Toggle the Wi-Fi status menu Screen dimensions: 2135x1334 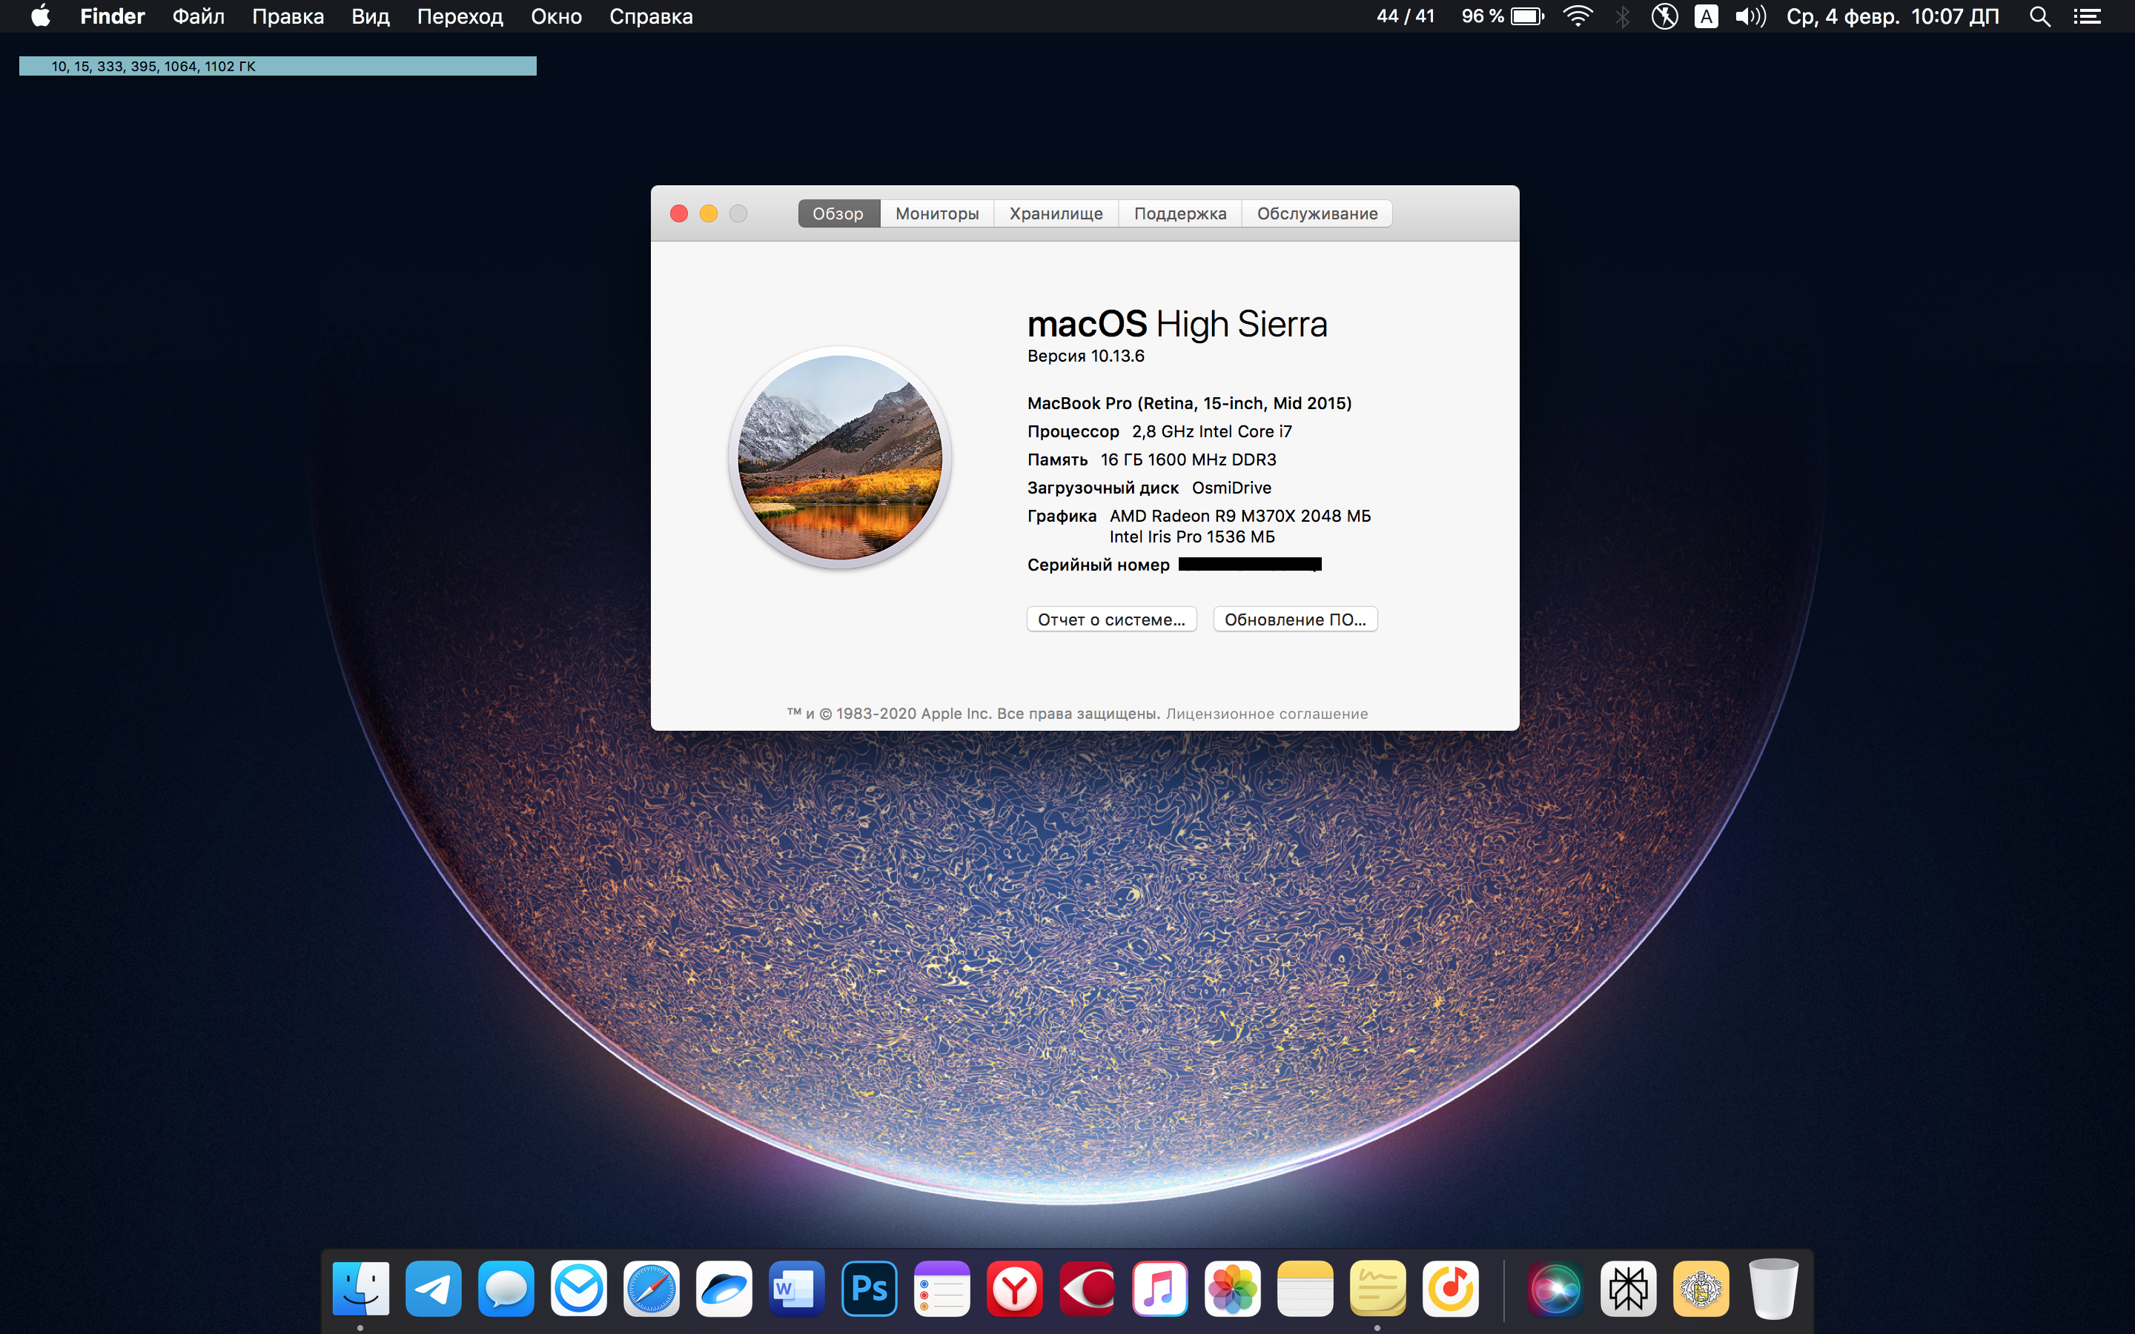click(1578, 17)
